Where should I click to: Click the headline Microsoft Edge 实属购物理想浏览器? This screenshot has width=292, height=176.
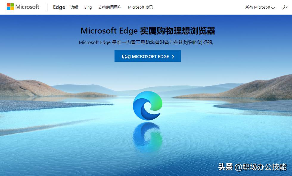[148, 31]
